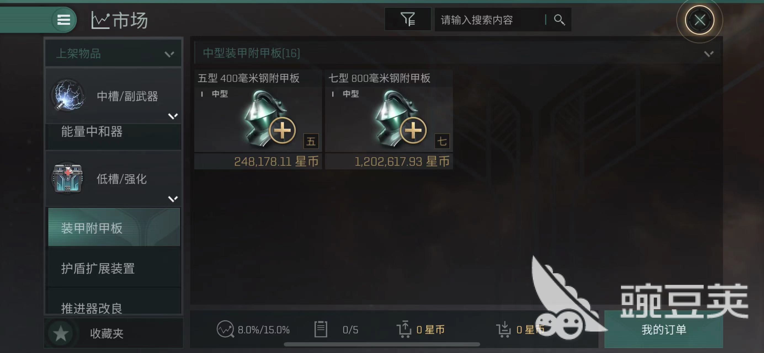764x353 pixels.
Task: Click the order count clipboard icon
Action: pos(321,329)
